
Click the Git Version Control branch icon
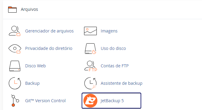click(x=15, y=101)
